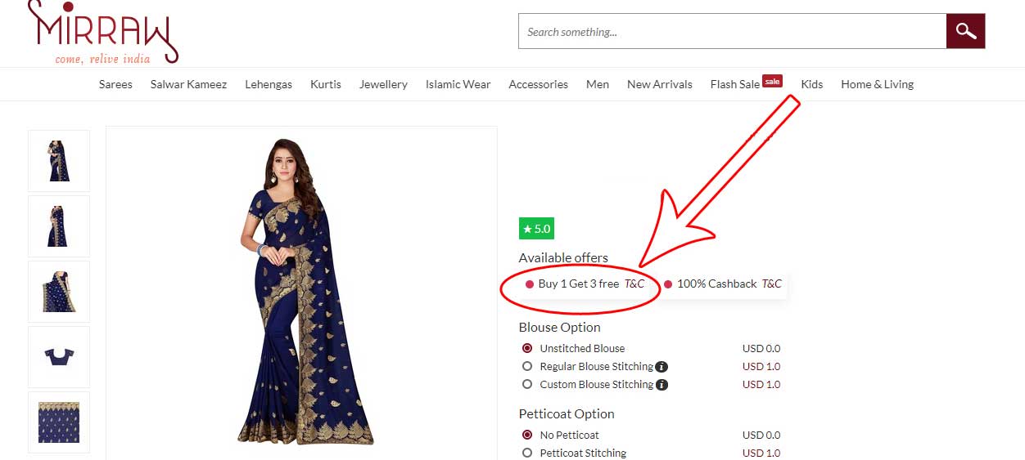Select Petticoat Stitching radio button
The image size is (1025, 460).
click(527, 453)
